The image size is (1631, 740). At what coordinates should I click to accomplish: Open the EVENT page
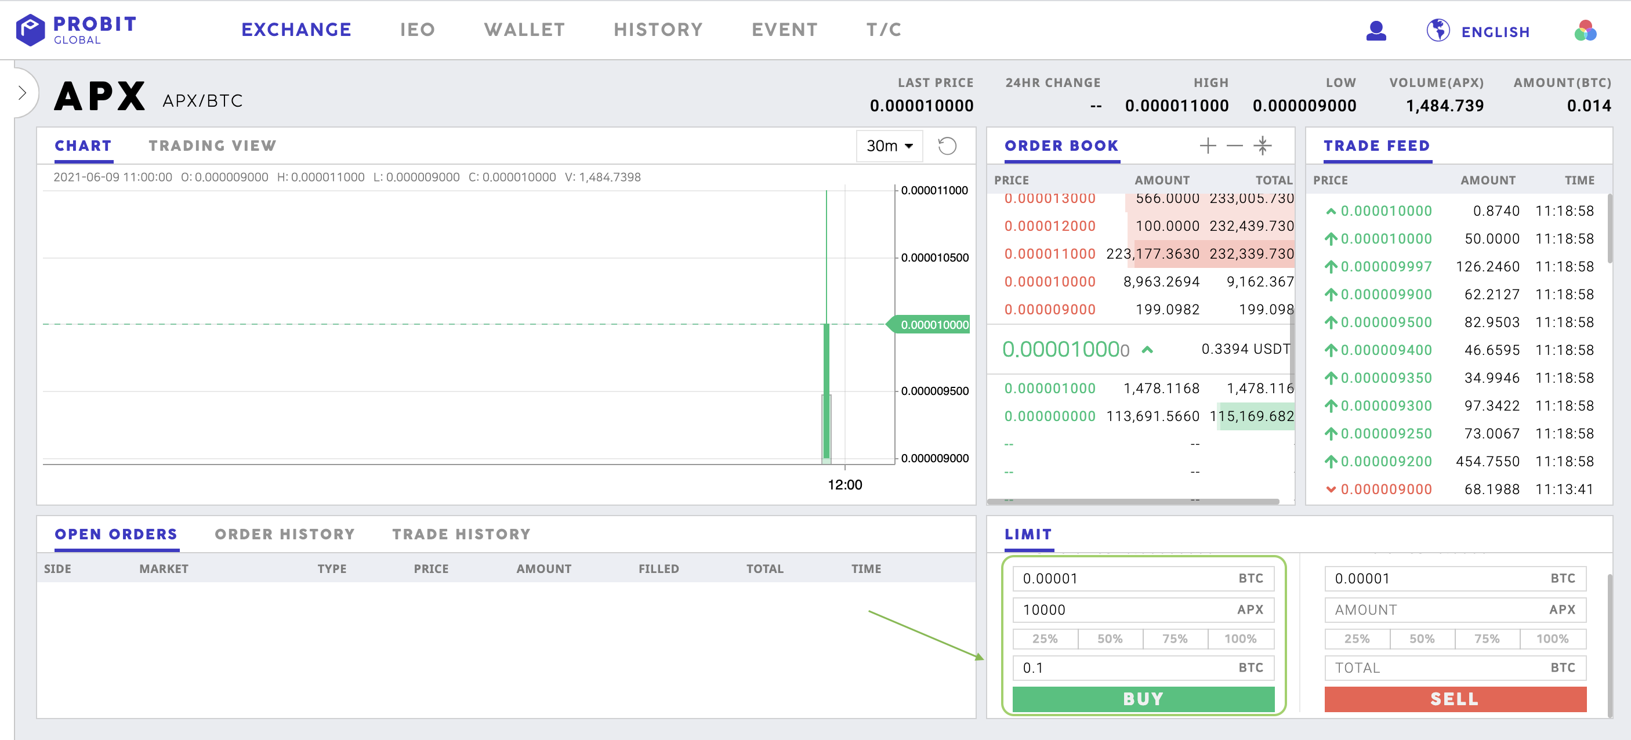(x=785, y=30)
